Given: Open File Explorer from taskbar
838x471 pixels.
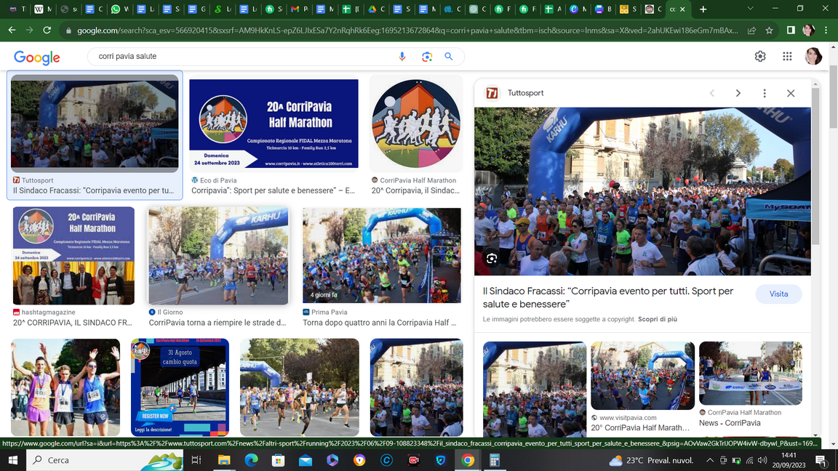Looking at the screenshot, I should pos(224,460).
